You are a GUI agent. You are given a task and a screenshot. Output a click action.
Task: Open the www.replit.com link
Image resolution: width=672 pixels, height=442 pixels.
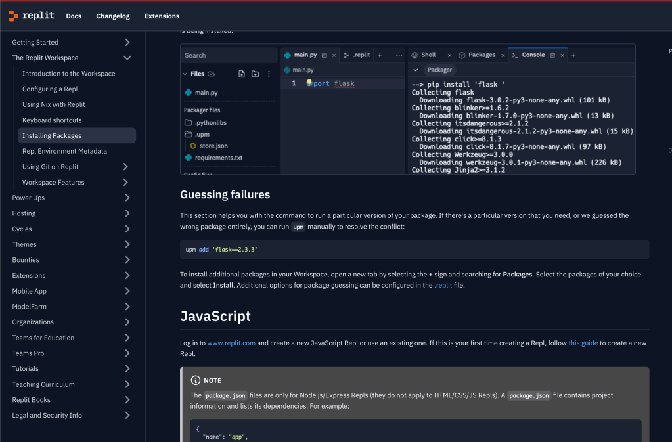pyautogui.click(x=231, y=343)
